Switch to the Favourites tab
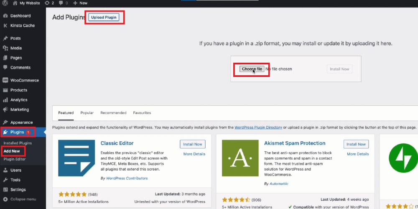Image resolution: width=418 pixels, height=209 pixels. pyautogui.click(x=142, y=113)
